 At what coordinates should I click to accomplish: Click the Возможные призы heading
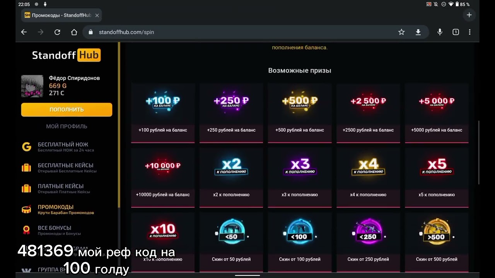coord(300,70)
